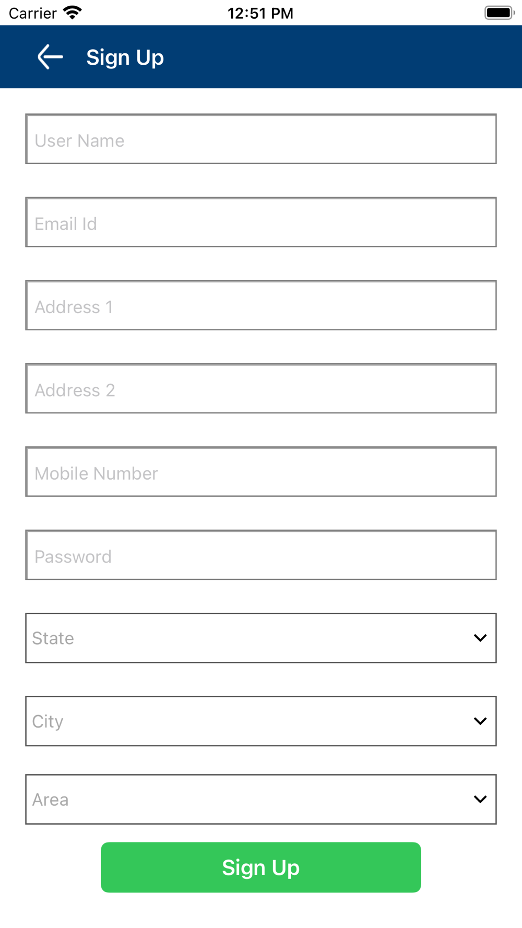Focus the Password entry field
The image size is (522, 928).
pos(261,555)
